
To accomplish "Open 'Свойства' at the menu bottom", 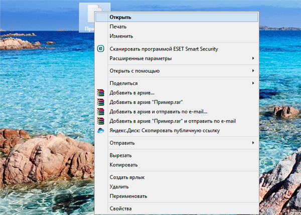I will tap(177, 208).
